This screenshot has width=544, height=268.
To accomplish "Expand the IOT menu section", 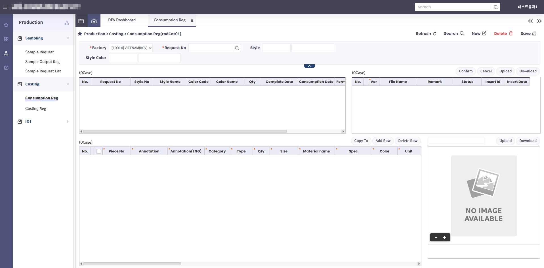I will click(x=68, y=122).
